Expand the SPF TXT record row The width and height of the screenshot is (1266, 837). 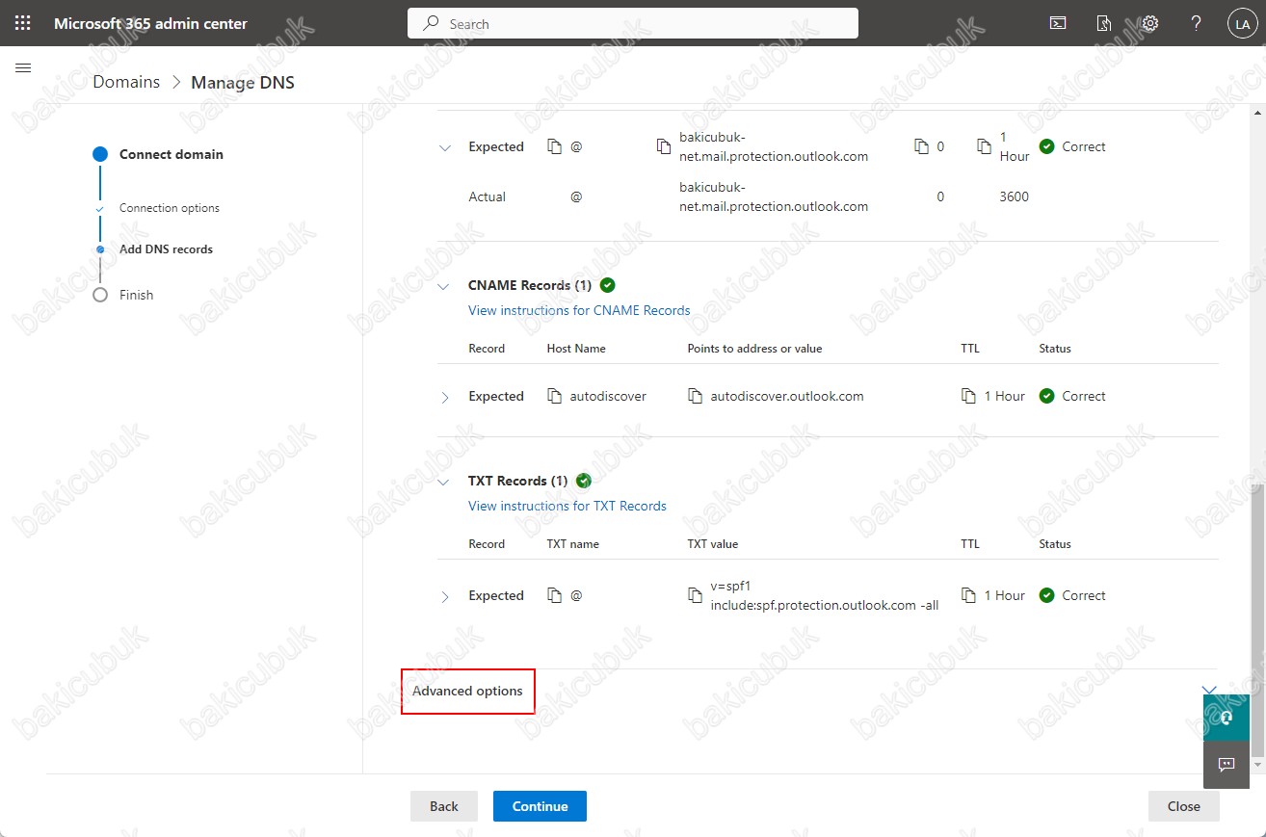coord(444,596)
